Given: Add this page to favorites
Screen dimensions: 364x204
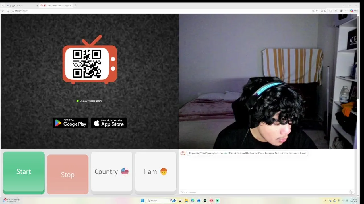Looking at the screenshot, I should (322, 11).
